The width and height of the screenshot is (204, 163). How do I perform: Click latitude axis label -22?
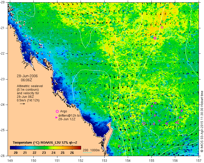coord(3,53)
